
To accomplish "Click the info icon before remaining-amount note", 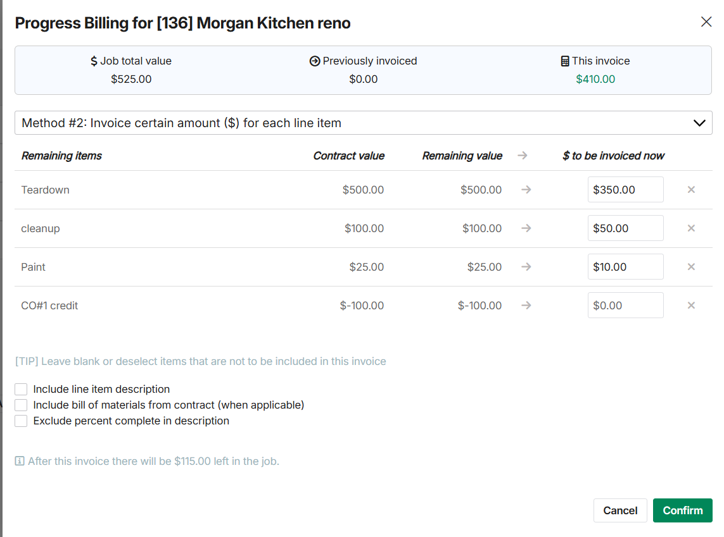I will 20,461.
